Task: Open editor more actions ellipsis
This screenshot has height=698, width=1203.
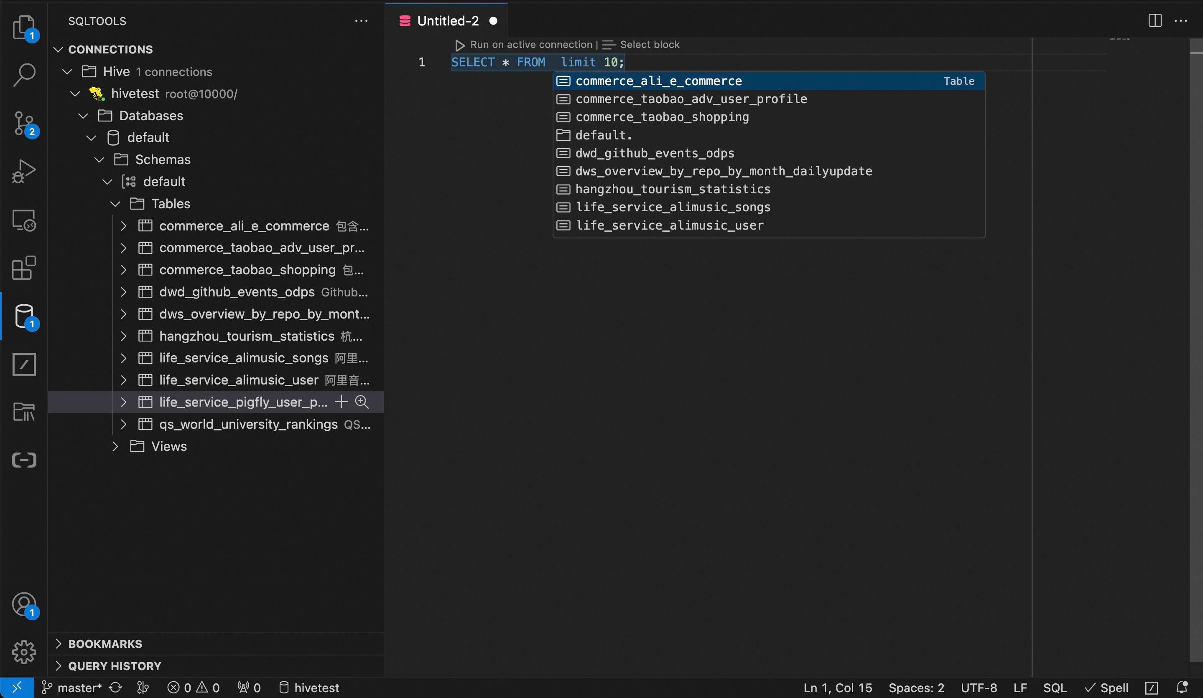Action: click(1180, 20)
